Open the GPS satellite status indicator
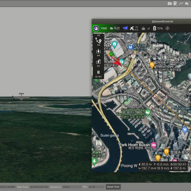Viewport: 191px width, 191px height. pyautogui.click(x=134, y=28)
